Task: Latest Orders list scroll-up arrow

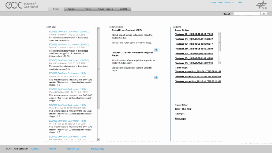Action: coord(220,33)
